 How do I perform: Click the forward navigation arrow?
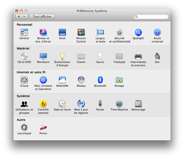tap(25, 17)
